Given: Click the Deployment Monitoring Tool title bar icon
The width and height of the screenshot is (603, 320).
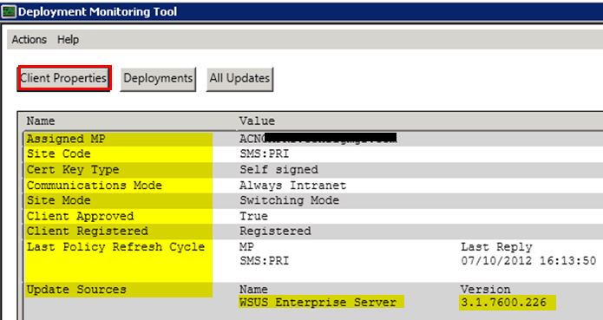Looking at the screenshot, I should coord(9,11).
